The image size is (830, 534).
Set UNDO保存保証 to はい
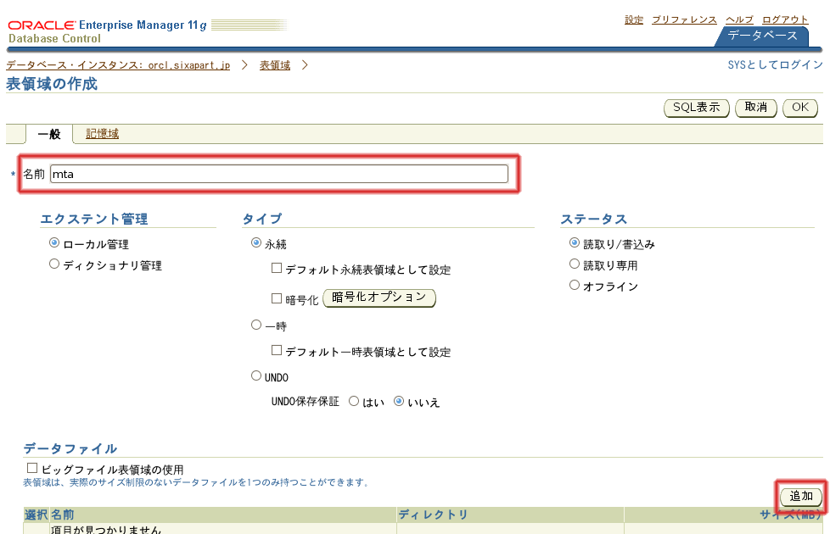click(354, 401)
